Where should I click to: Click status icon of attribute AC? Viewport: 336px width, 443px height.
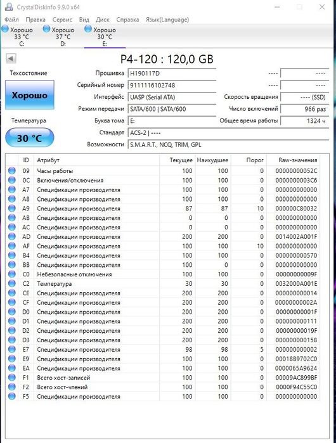point(12,227)
